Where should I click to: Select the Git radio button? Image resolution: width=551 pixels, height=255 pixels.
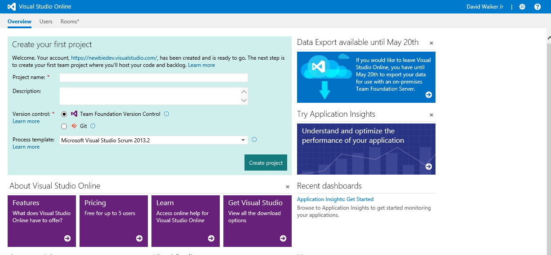[x=64, y=126]
